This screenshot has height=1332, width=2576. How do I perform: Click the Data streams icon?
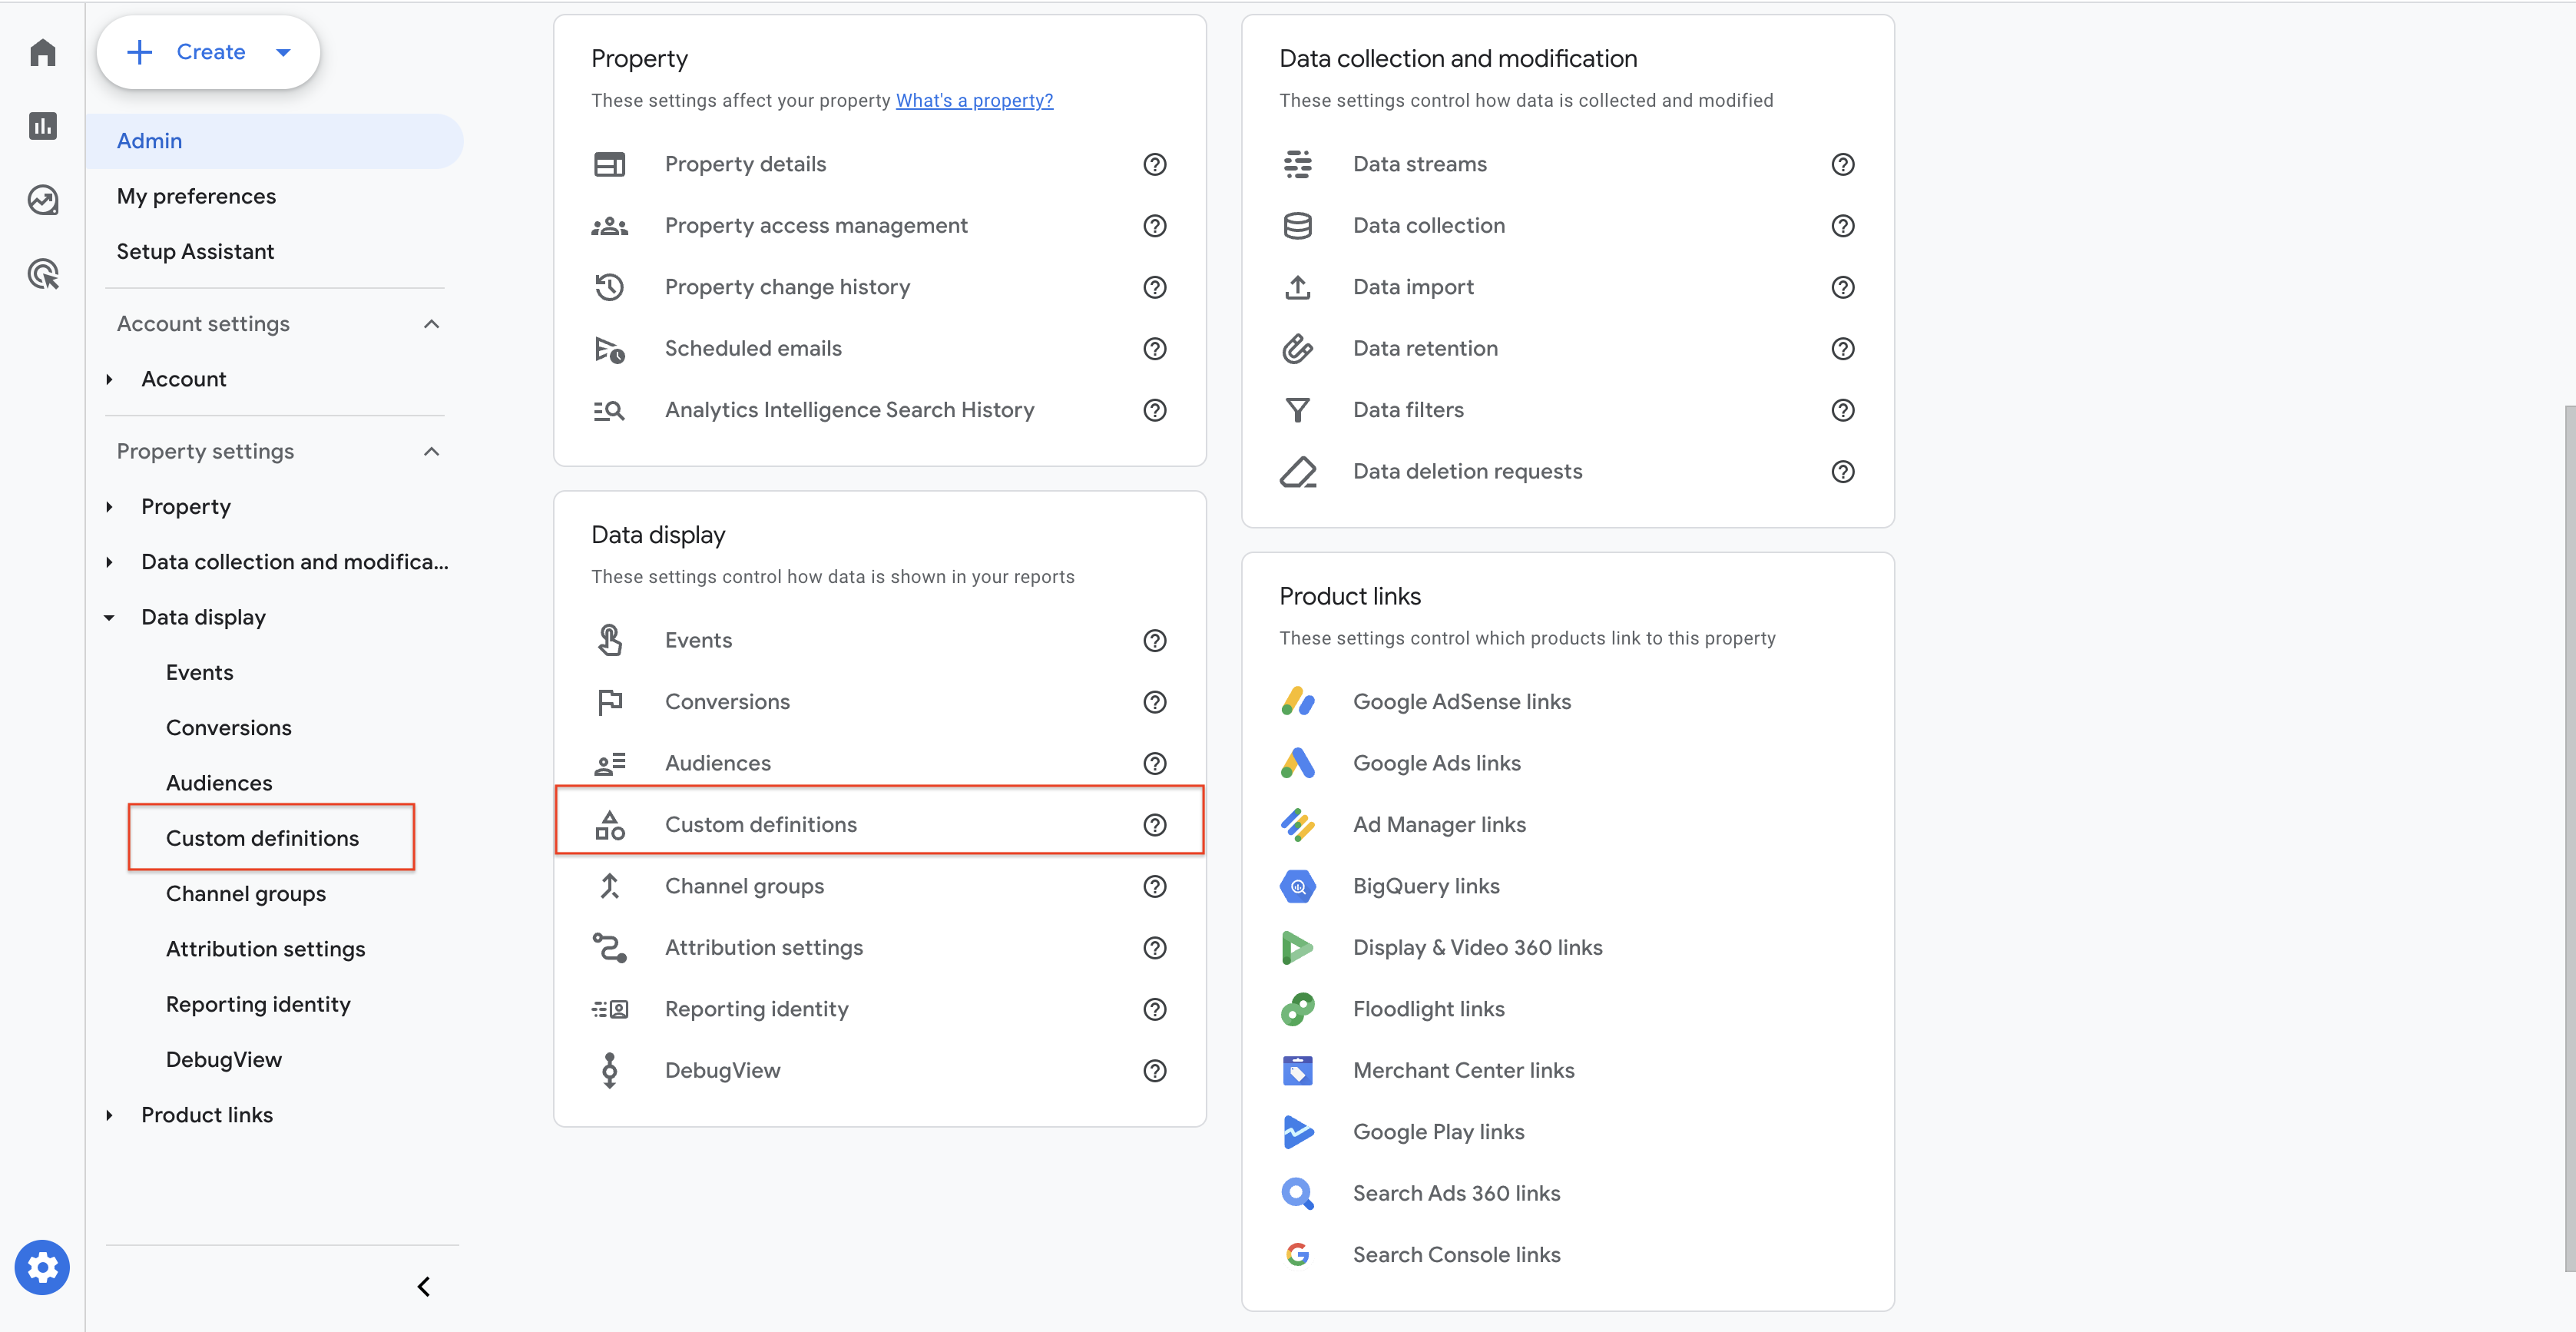tap(1297, 164)
